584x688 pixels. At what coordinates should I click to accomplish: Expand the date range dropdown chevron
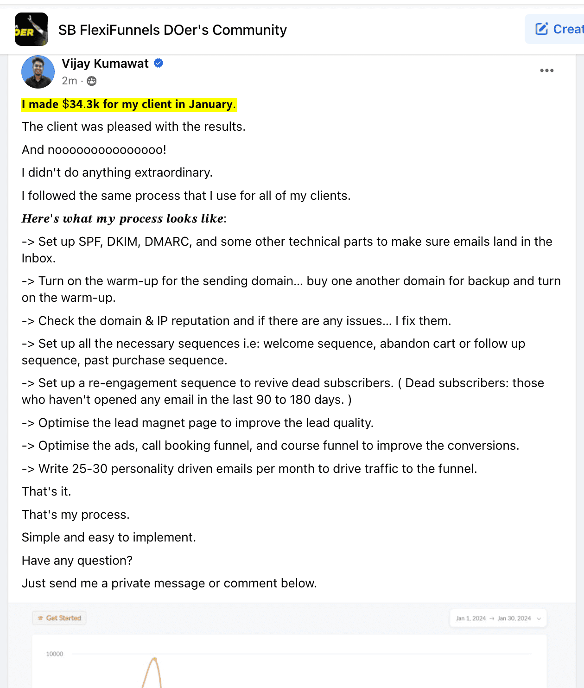(539, 618)
